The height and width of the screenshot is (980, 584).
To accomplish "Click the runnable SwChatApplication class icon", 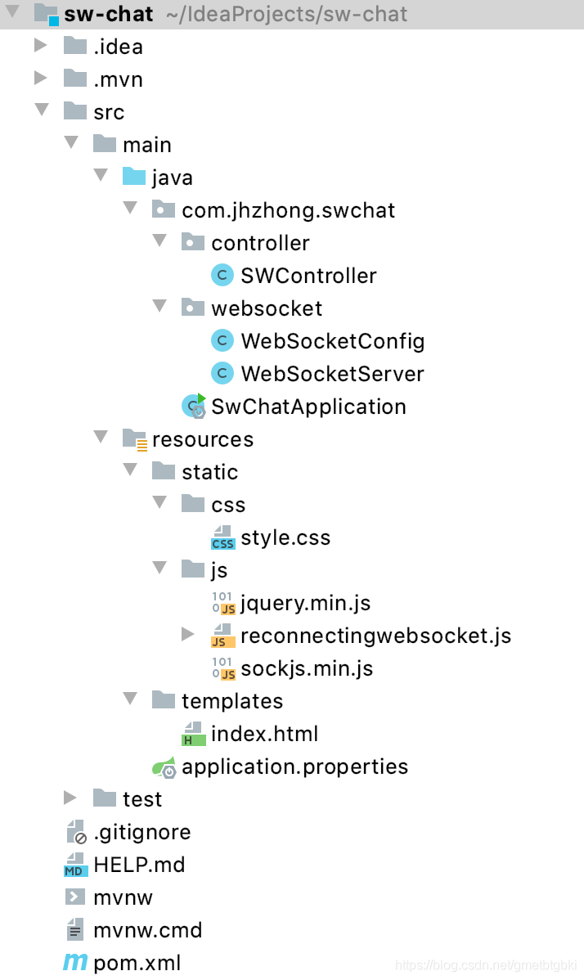I will point(192,406).
